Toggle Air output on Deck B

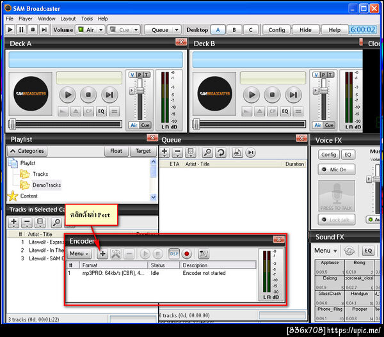point(317,125)
